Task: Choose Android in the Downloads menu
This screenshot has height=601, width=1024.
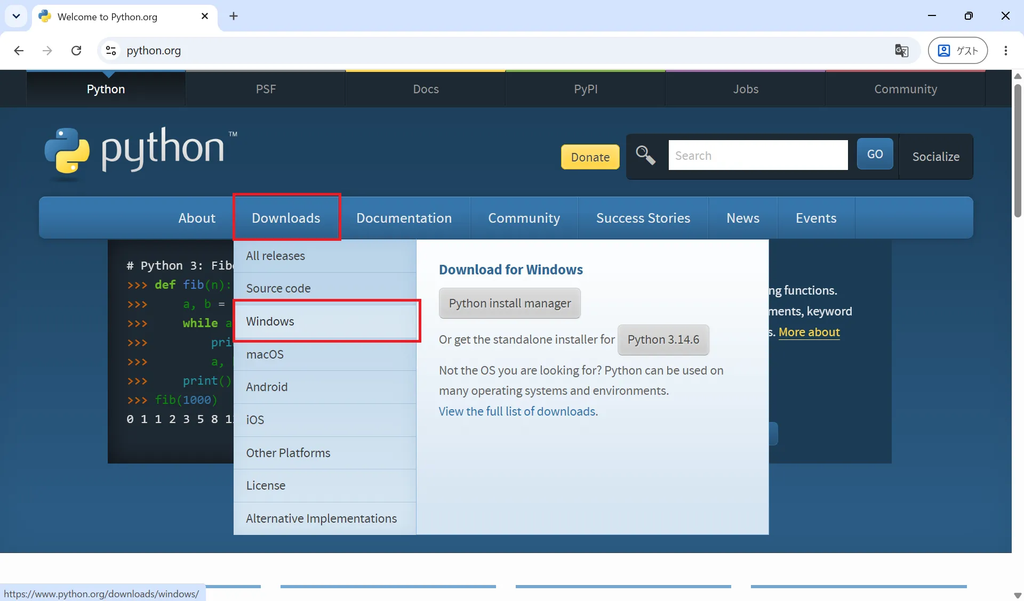Action: click(325, 387)
